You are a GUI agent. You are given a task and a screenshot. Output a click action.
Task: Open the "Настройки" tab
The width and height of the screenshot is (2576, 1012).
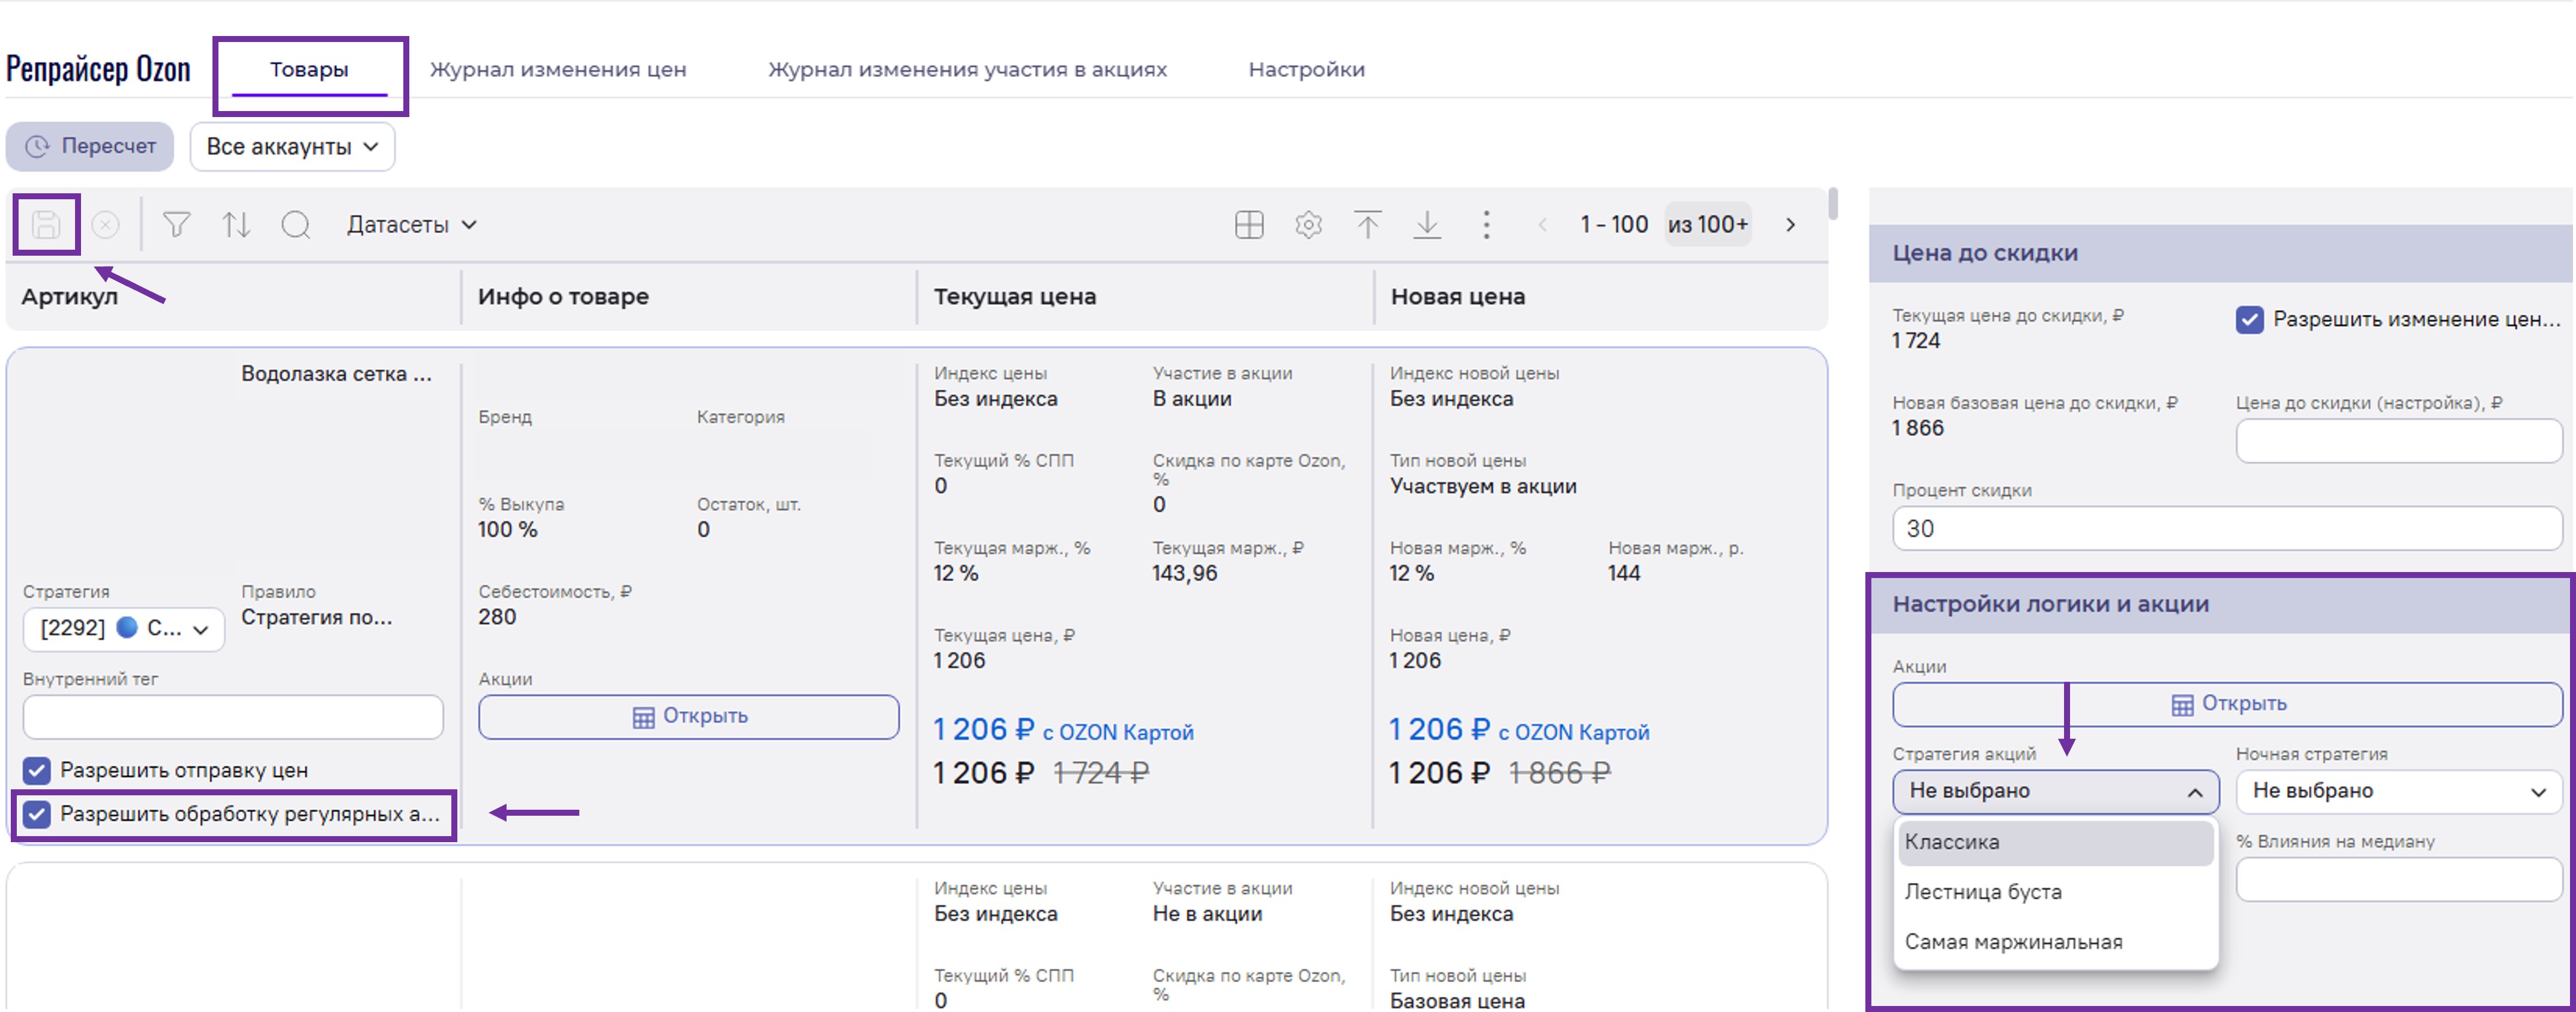[1306, 70]
